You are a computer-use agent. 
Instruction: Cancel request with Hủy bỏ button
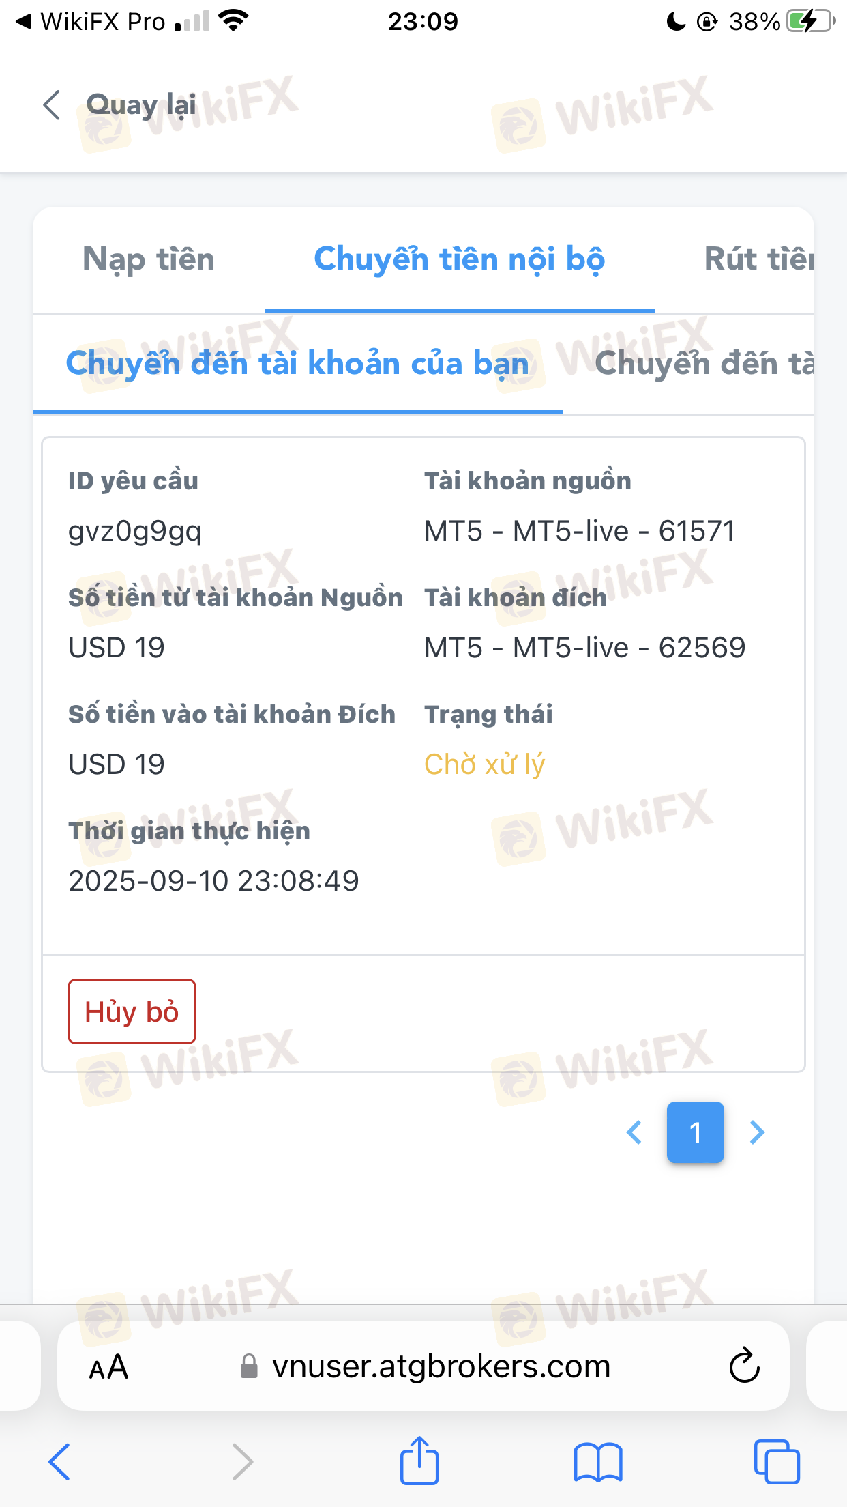click(x=132, y=1011)
